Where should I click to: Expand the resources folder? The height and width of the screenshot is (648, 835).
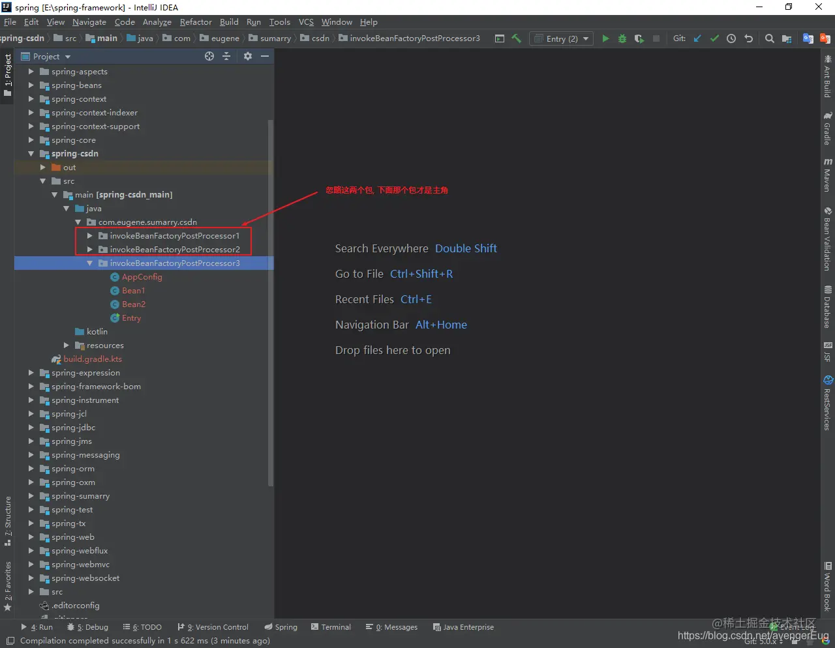(x=66, y=346)
